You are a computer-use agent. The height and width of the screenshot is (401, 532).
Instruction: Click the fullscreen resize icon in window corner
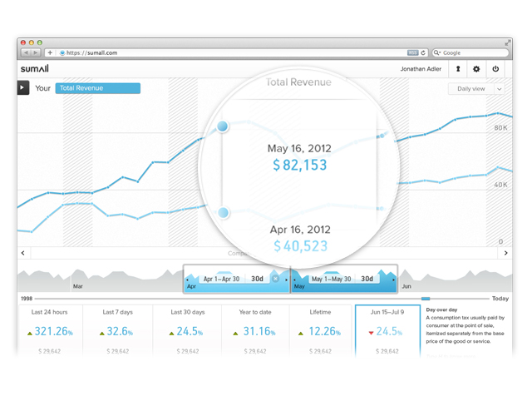pos(507,42)
